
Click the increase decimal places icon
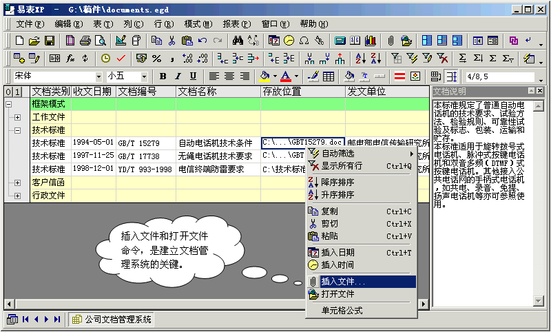[x=187, y=59]
